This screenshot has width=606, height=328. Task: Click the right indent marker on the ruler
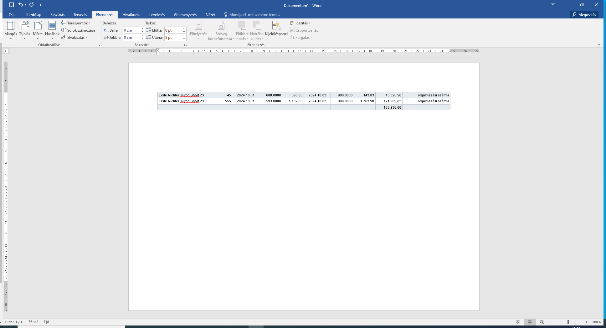450,52
